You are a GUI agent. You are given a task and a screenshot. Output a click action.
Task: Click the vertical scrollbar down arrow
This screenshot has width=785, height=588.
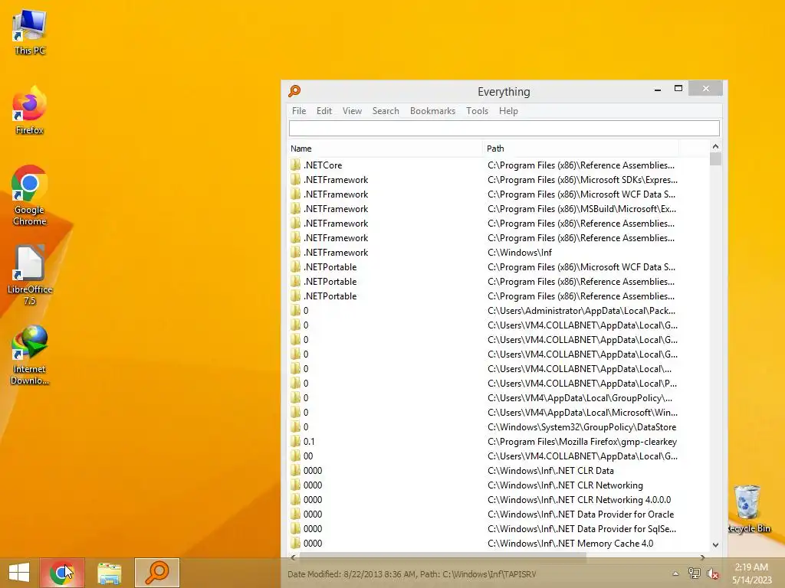pos(715,545)
